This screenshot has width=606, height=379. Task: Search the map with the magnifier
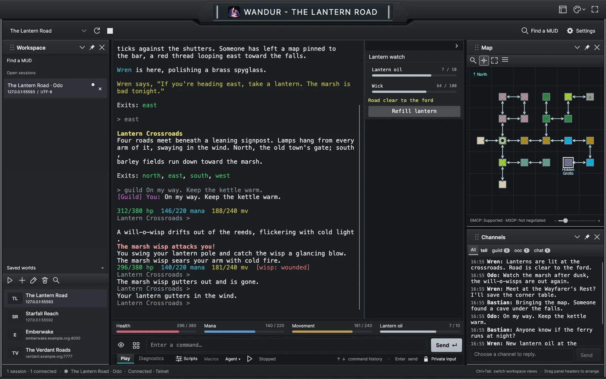[473, 60]
